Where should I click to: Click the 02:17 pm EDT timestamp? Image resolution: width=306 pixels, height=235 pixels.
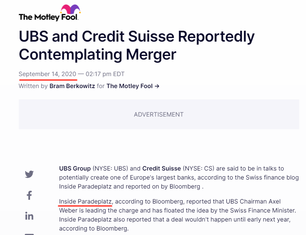[105, 74]
